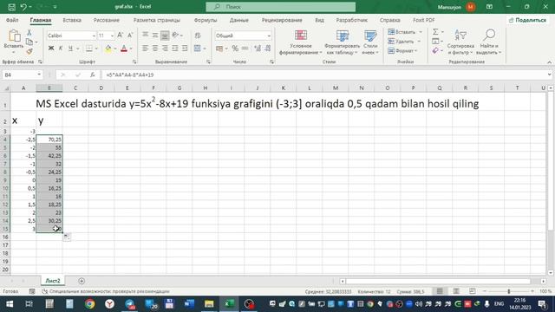Click the red Font Color swatch button

click(x=124, y=49)
